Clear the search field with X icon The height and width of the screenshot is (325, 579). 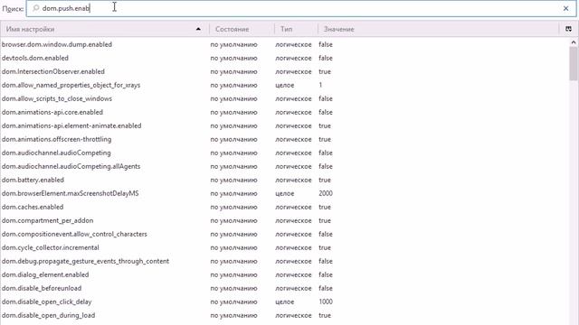point(565,8)
